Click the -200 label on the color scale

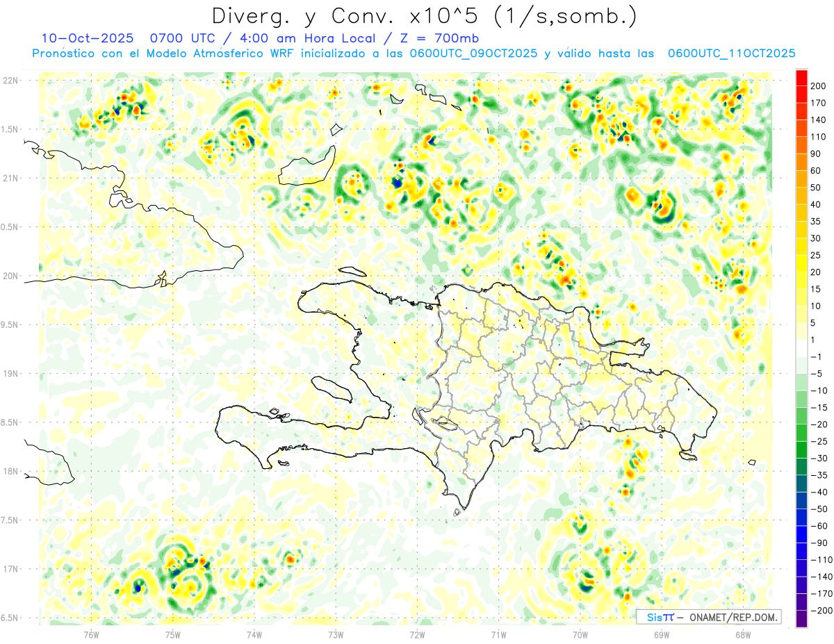tap(819, 610)
